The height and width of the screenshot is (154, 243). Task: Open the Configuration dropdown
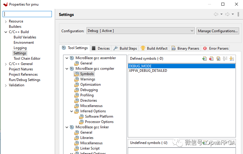point(140,31)
